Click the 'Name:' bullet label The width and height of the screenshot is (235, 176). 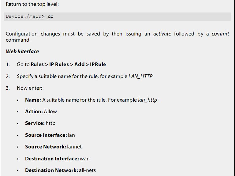pos(33,100)
